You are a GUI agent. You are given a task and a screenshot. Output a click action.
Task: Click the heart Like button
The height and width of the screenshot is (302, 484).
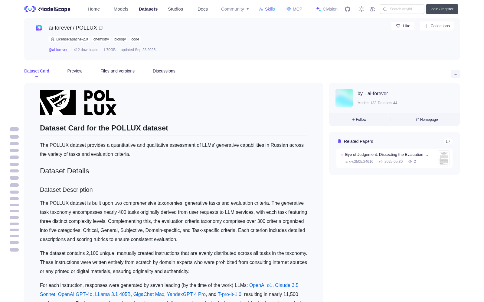tap(403, 26)
